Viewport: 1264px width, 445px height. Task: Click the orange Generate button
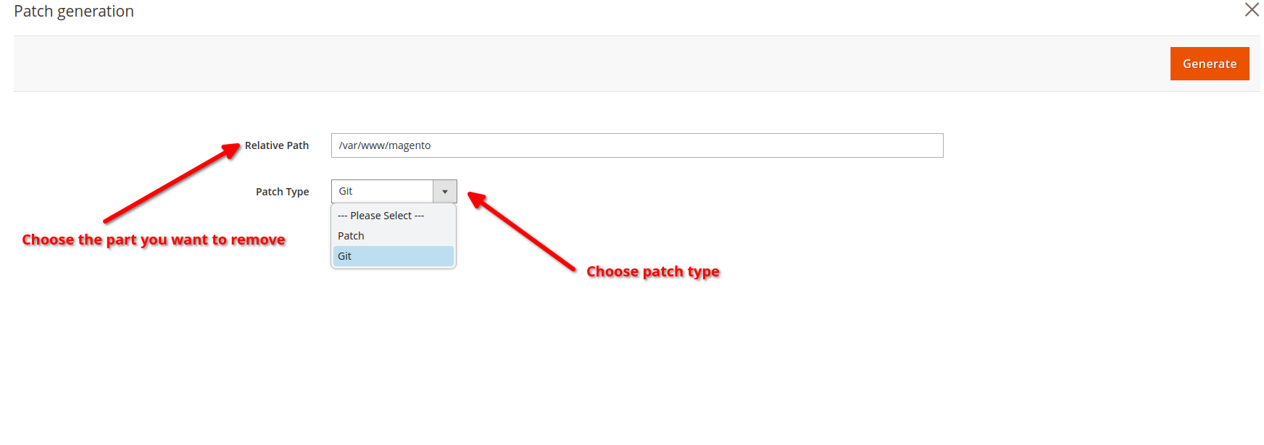click(x=1209, y=64)
